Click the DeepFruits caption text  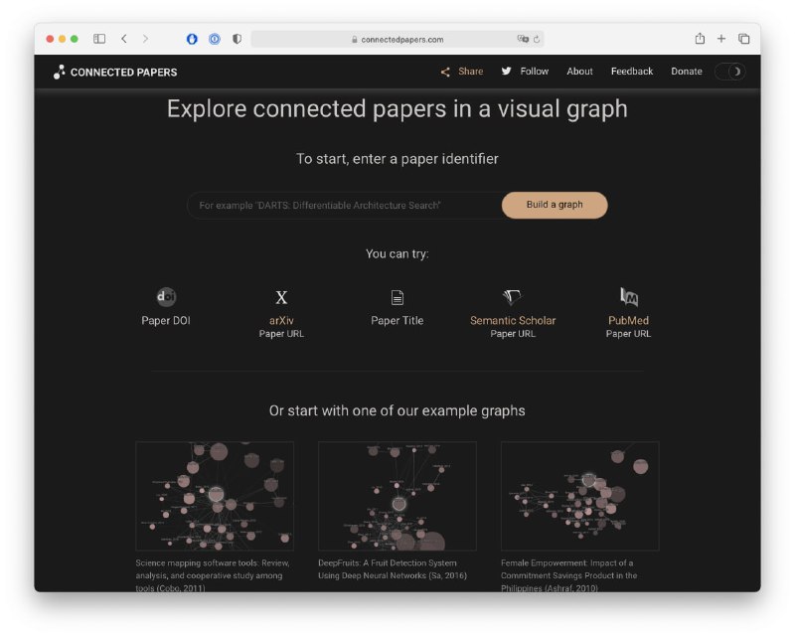(x=393, y=569)
